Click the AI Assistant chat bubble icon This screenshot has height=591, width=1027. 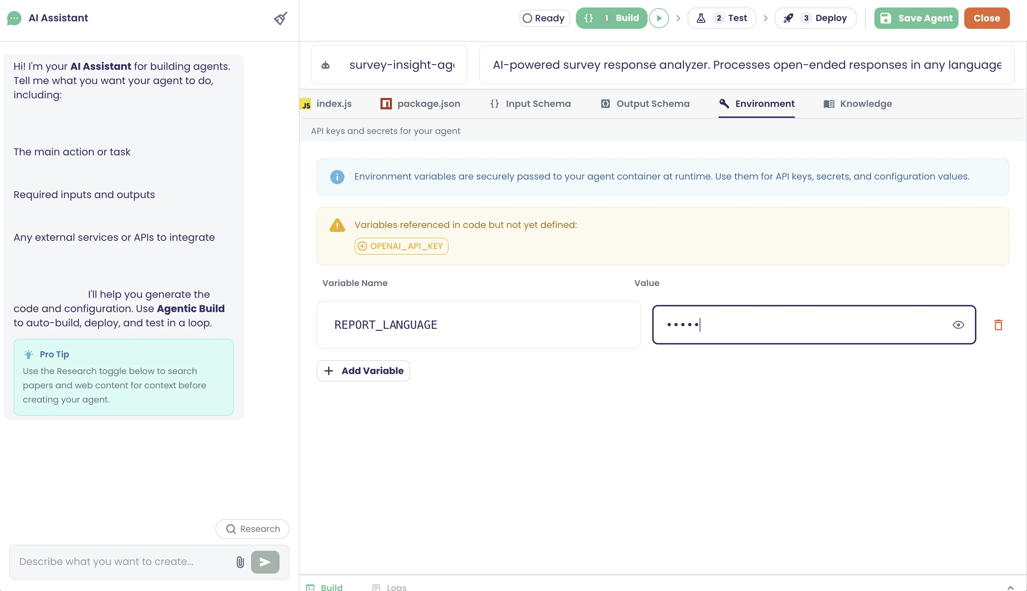14,18
